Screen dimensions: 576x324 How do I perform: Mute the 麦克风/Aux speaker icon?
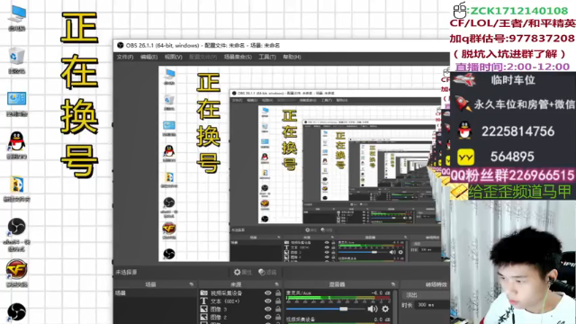click(372, 309)
